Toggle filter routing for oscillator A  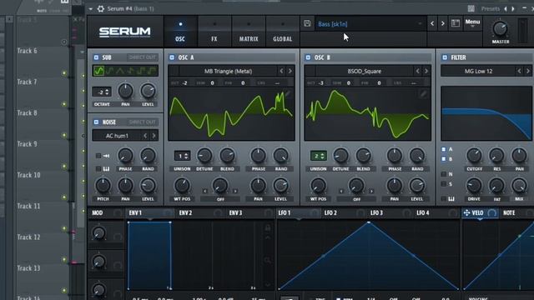click(x=444, y=149)
